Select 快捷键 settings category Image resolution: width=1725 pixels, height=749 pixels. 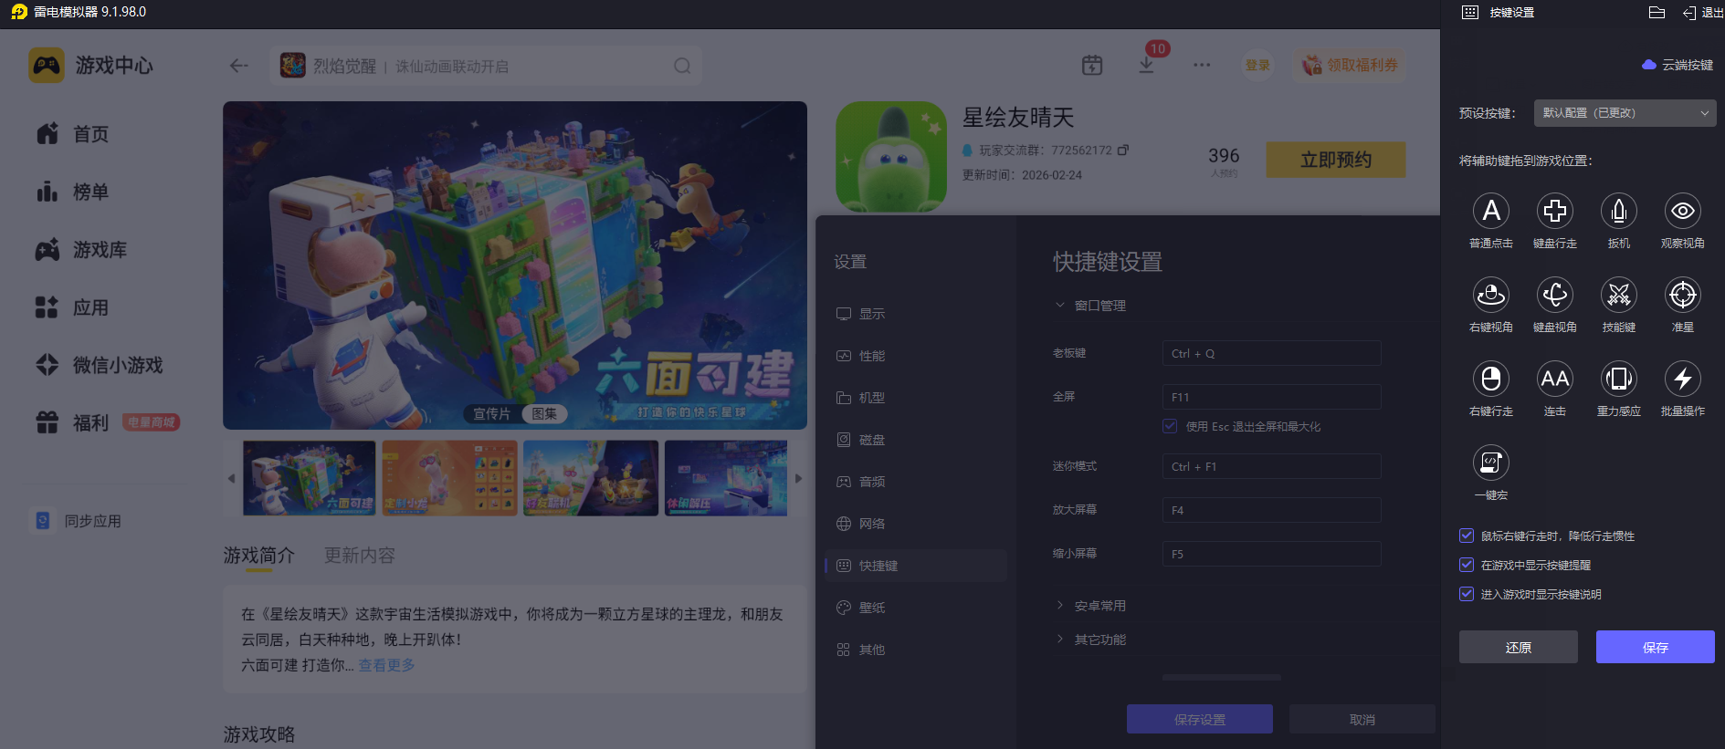click(x=916, y=566)
